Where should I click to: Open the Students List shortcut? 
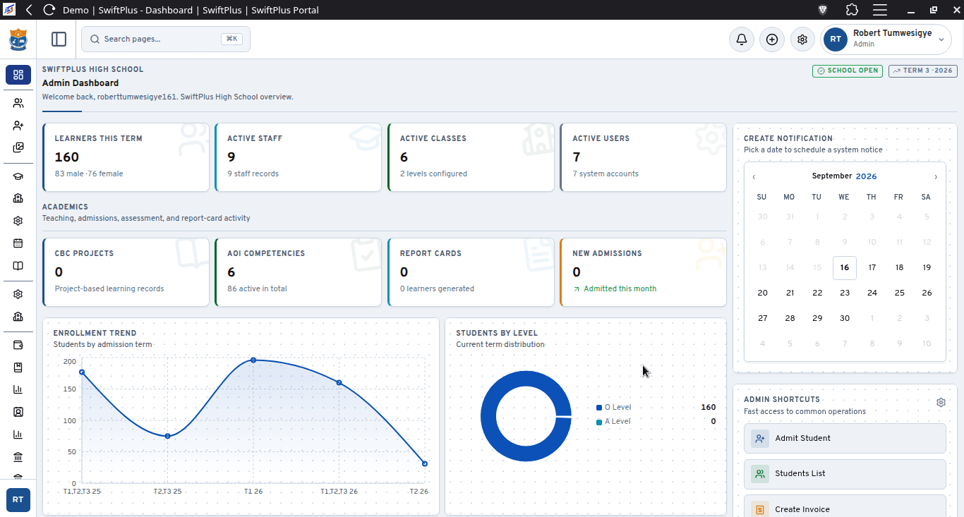coord(845,474)
